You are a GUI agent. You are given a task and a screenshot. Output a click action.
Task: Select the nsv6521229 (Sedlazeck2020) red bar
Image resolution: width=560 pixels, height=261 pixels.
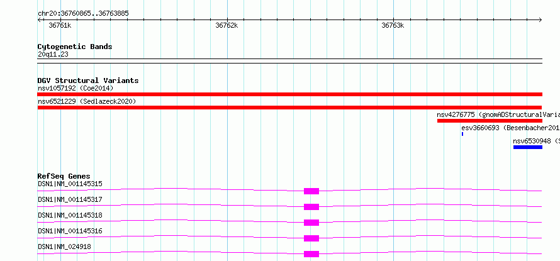click(289, 108)
